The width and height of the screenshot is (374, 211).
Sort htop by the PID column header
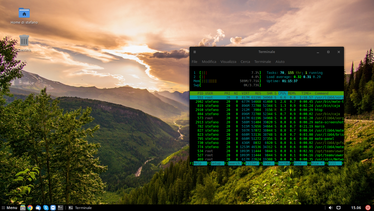click(200, 93)
